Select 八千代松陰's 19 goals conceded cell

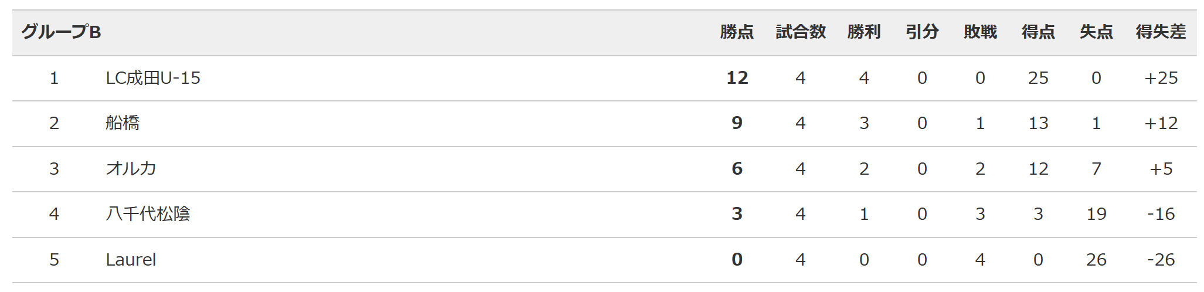coord(1096,214)
